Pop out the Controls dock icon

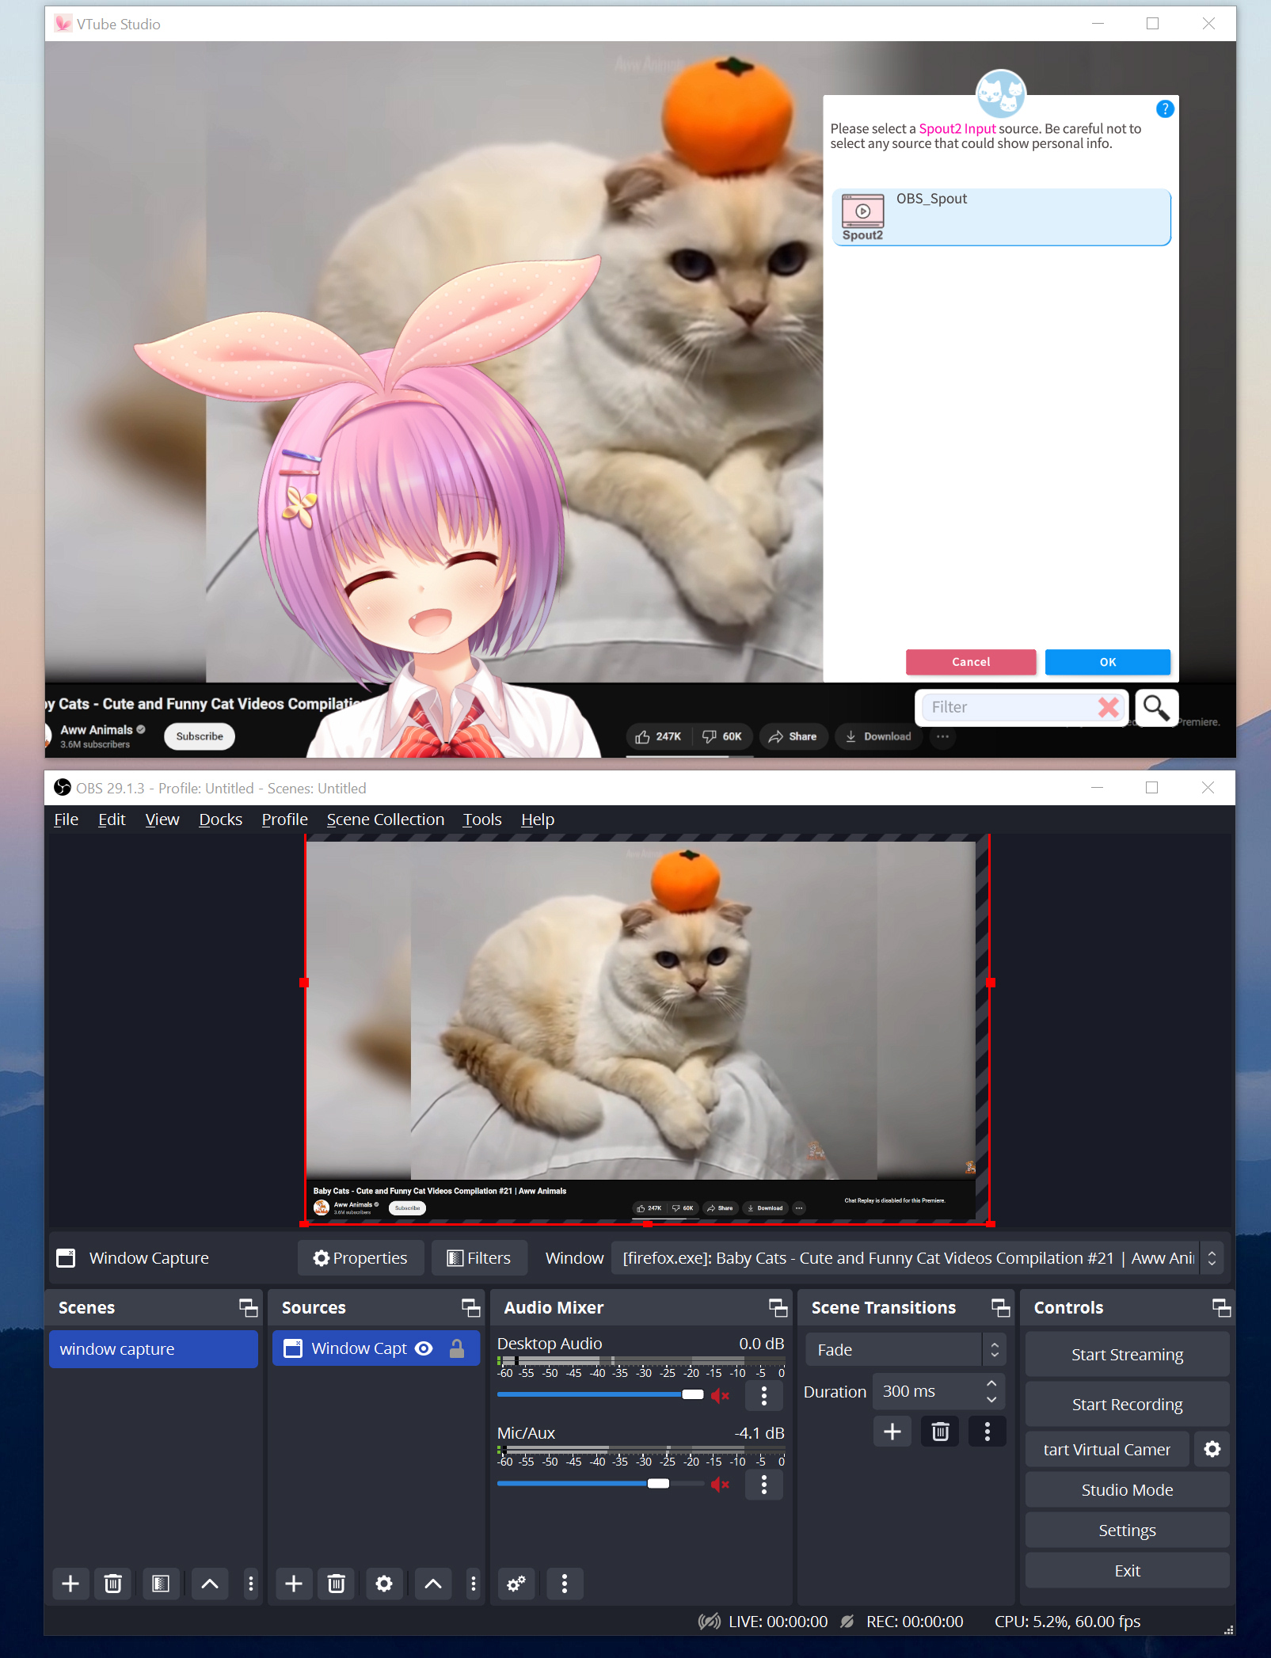1222,1307
